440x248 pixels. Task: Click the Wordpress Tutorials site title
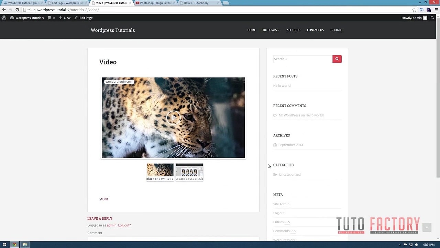113,30
